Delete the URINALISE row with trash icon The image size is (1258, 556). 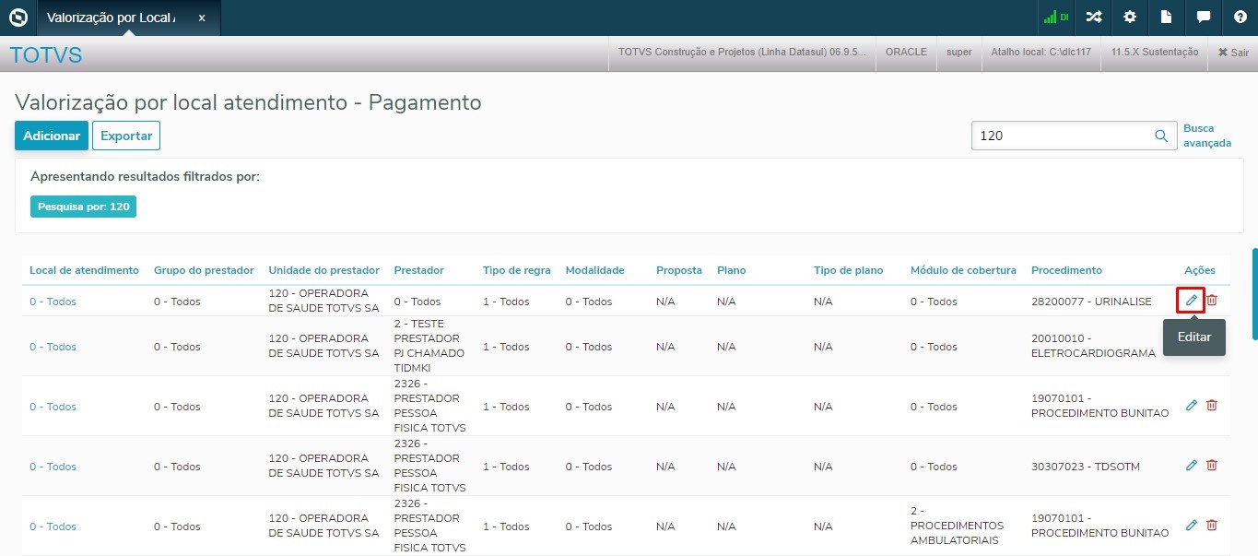(1212, 300)
